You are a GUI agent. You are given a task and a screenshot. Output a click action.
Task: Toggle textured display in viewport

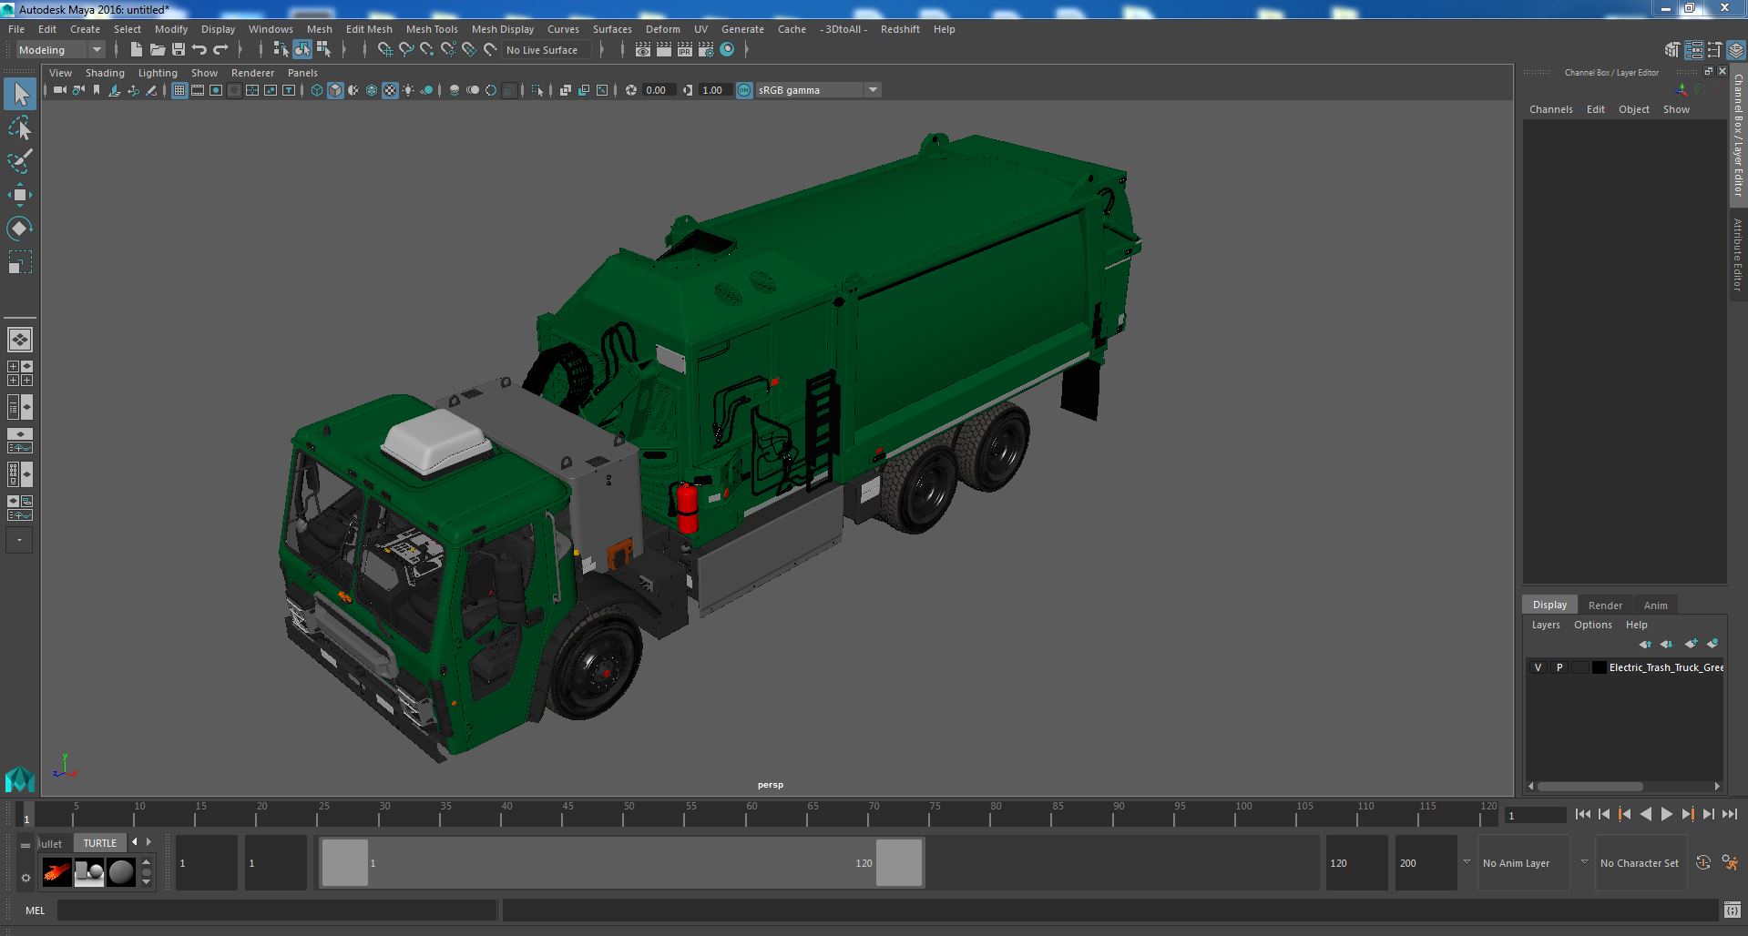coord(390,90)
